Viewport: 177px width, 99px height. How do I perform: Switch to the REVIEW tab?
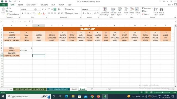[61, 5]
